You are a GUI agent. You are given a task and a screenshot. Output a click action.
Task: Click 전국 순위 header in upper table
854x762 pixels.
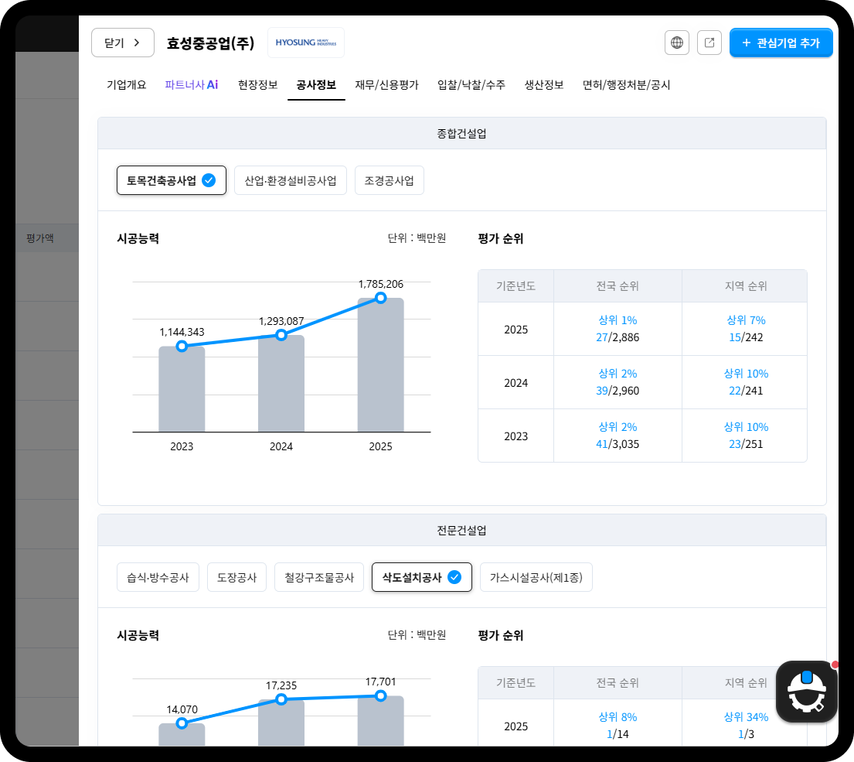coord(618,286)
